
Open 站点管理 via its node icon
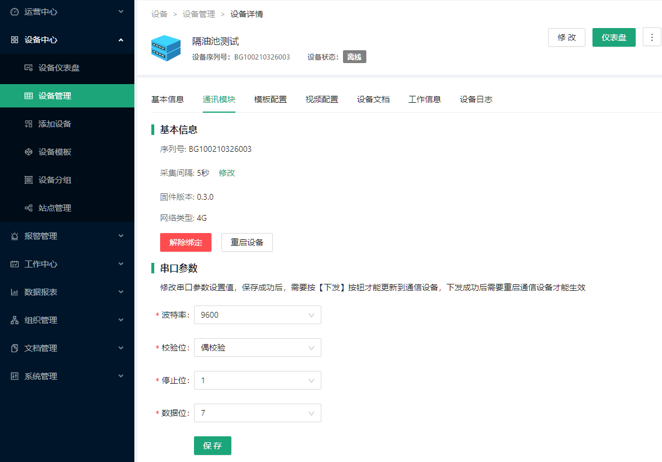point(28,208)
